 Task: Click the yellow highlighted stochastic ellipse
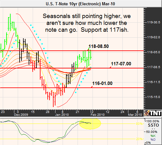pos(90,124)
